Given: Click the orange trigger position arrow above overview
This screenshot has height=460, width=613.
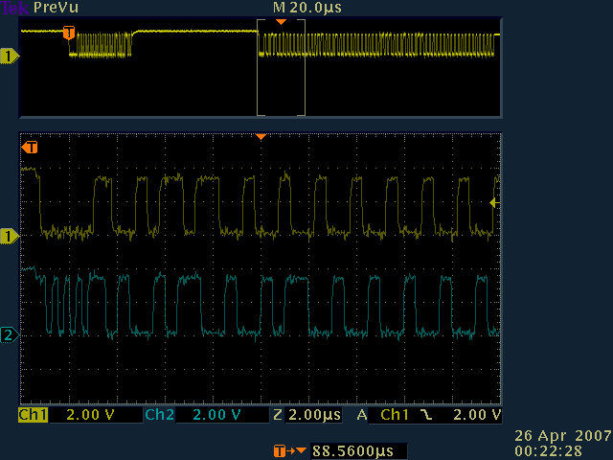Looking at the screenshot, I should coord(281,22).
